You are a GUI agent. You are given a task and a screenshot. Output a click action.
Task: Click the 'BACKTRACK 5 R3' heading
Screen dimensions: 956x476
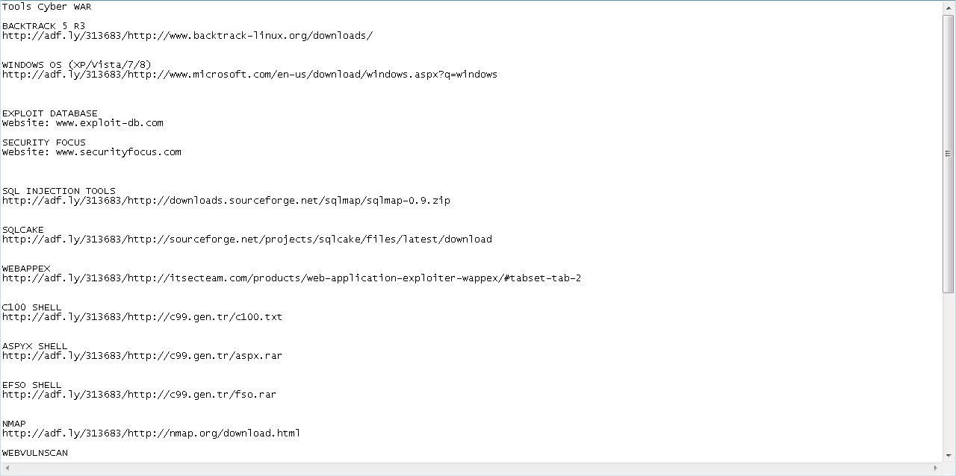(x=44, y=26)
